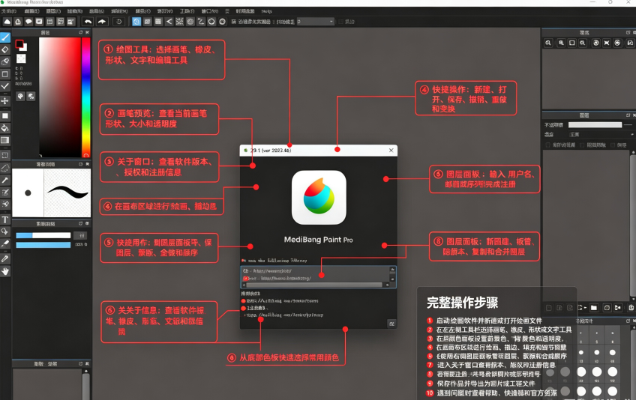636x400 pixels.
Task: Tick the first checkbox under blend mode row
Action: tap(548, 145)
